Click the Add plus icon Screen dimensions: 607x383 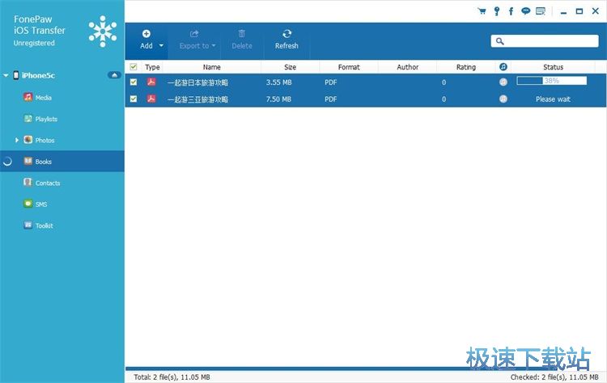[x=146, y=34]
